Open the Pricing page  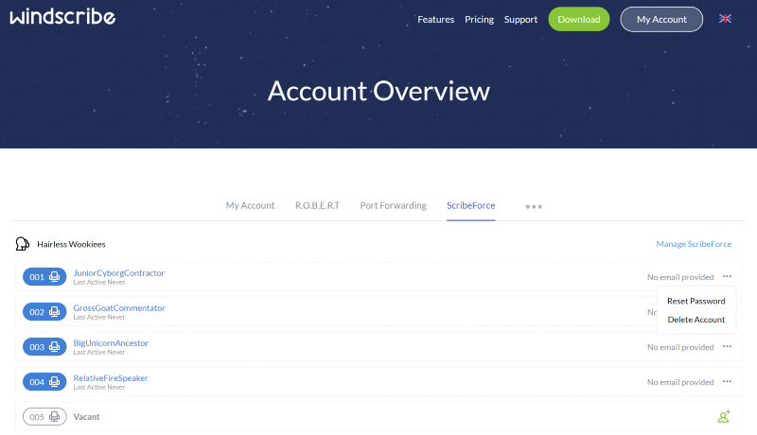click(479, 19)
